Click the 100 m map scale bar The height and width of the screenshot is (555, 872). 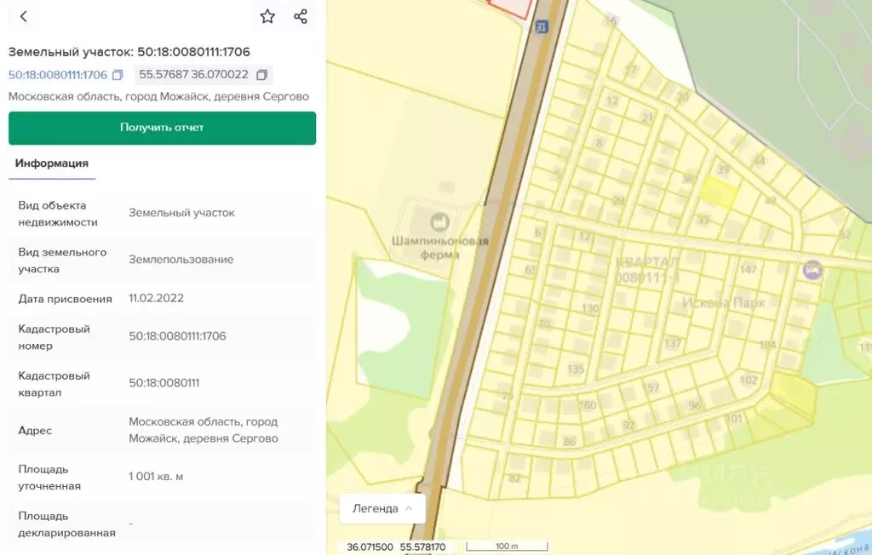click(507, 546)
